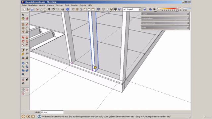
Task: Switch to Monochrome face style
Action: 119,9
